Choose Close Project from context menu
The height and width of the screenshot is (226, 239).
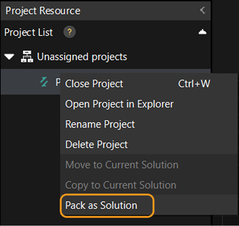[x=94, y=84]
